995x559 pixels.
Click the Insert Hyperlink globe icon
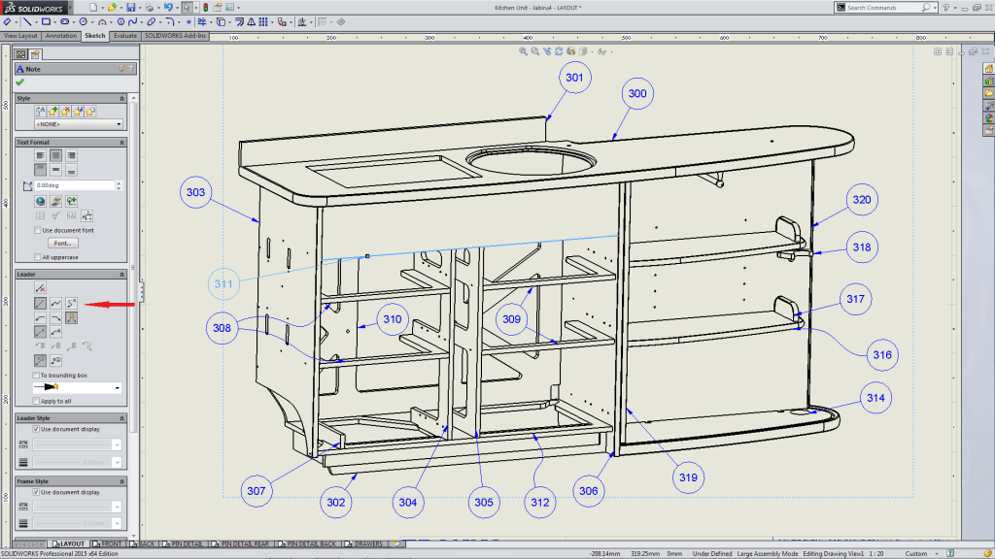tap(40, 201)
